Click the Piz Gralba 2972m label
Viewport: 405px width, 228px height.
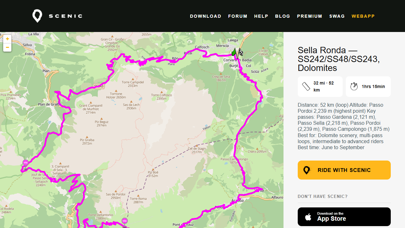pyautogui.click(x=87, y=142)
